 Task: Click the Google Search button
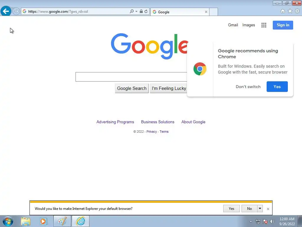132,88
